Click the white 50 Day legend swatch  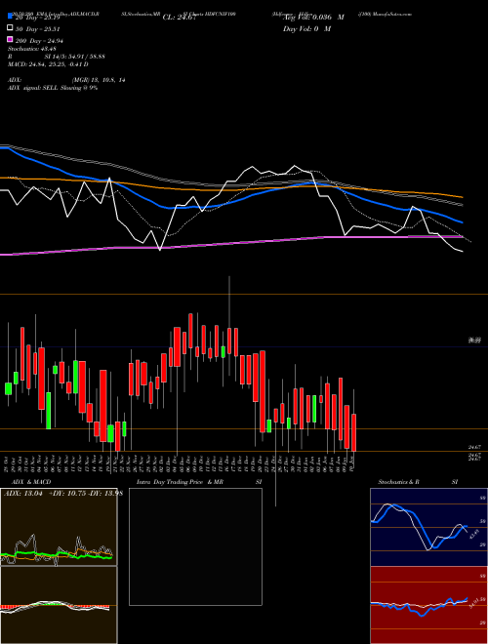point(10,28)
